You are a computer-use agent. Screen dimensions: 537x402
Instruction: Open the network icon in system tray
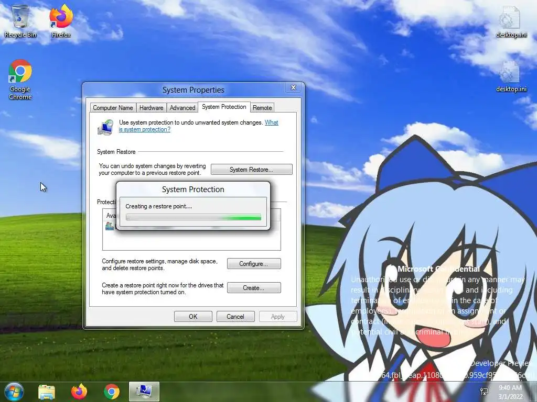[x=484, y=392]
